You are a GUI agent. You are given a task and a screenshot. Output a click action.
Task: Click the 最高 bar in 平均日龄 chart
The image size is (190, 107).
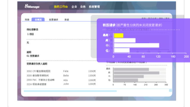click(x=131, y=69)
